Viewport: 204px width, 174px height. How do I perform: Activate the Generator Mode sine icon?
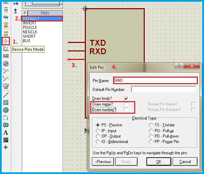[6, 64]
